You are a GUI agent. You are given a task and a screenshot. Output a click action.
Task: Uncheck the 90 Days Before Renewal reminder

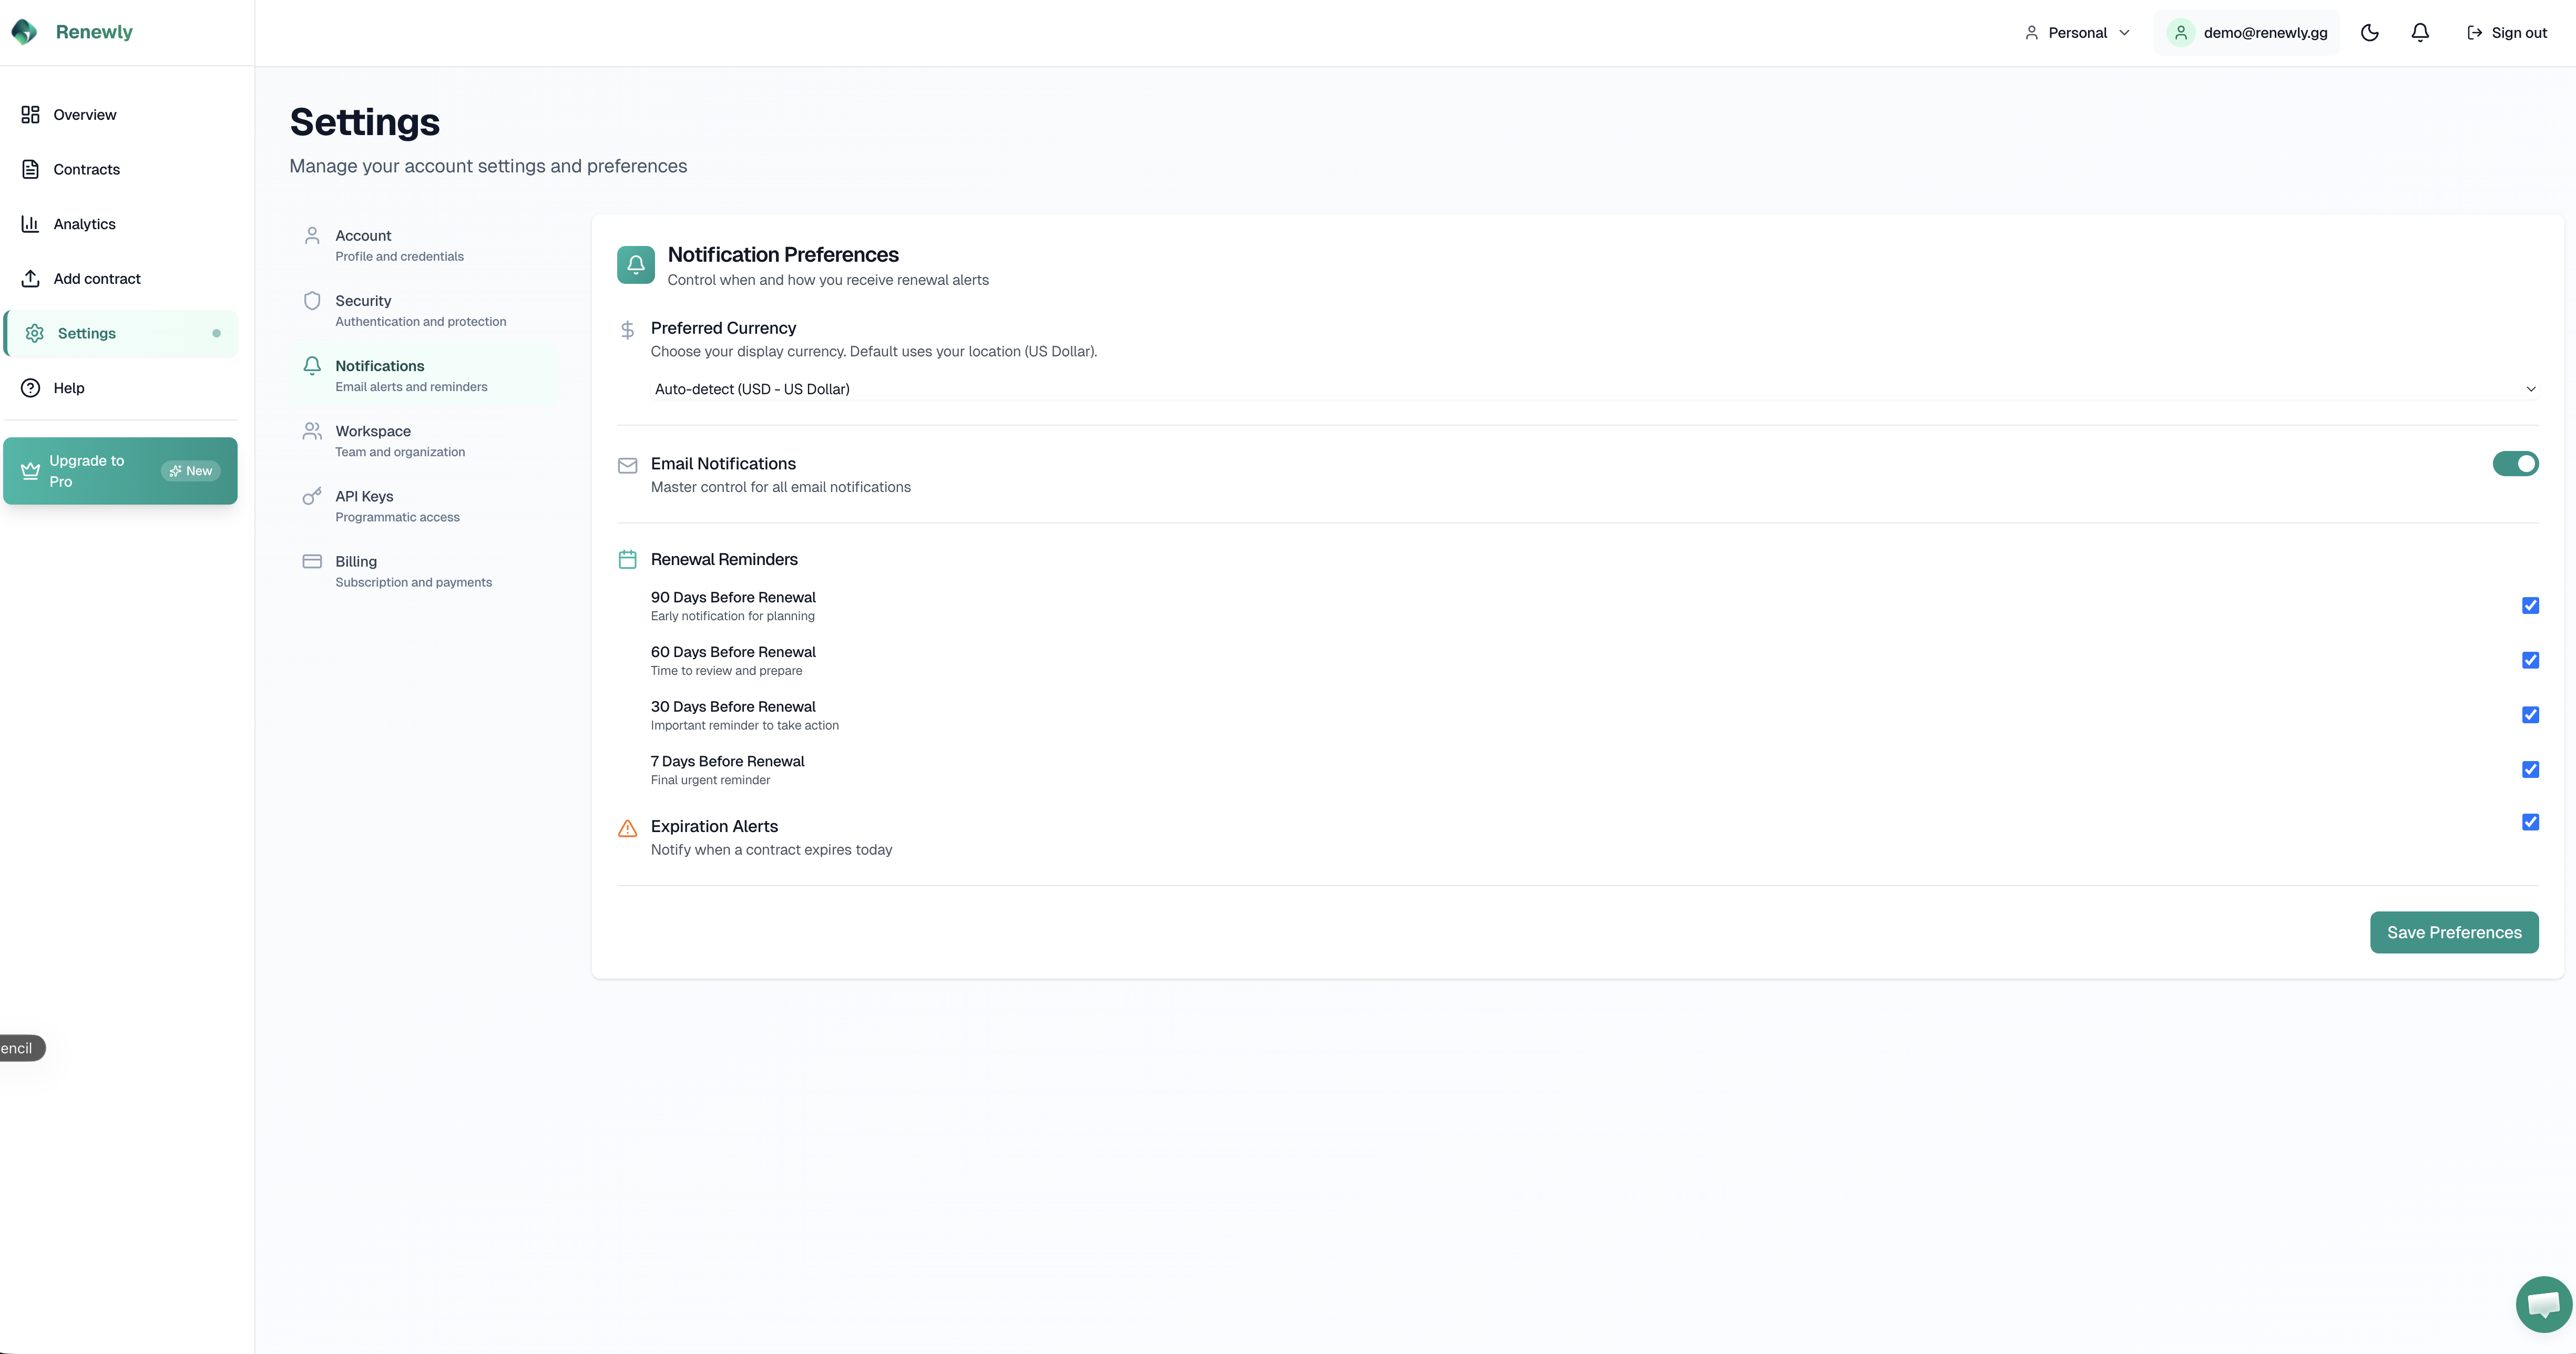click(2531, 605)
